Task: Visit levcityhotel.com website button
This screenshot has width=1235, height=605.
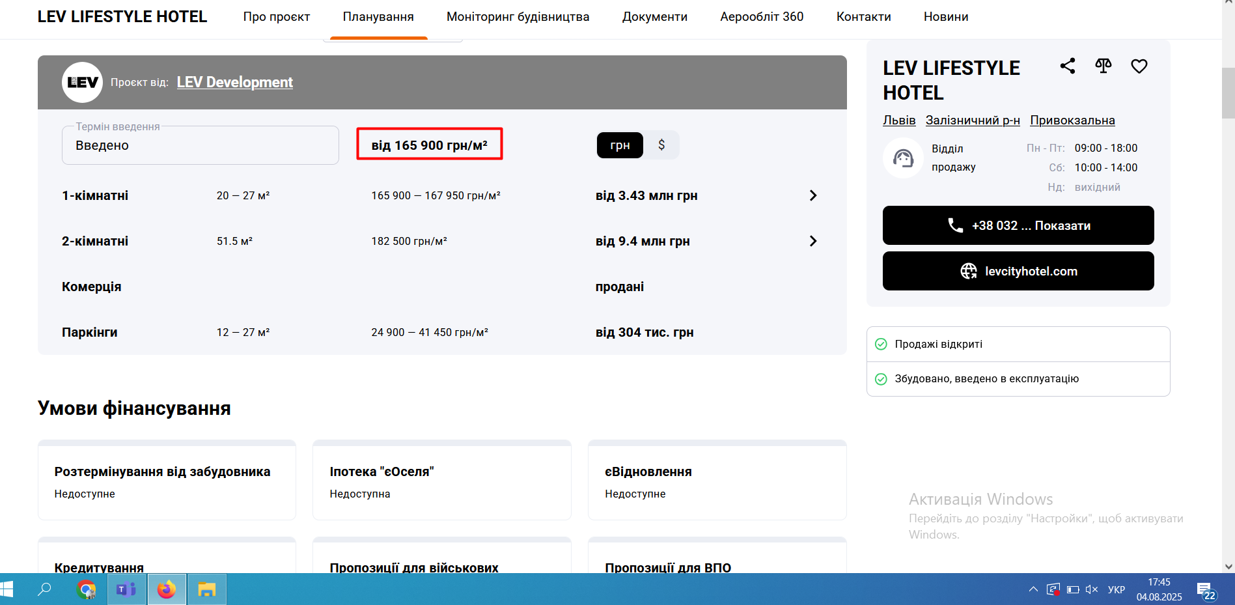Action: [1018, 271]
